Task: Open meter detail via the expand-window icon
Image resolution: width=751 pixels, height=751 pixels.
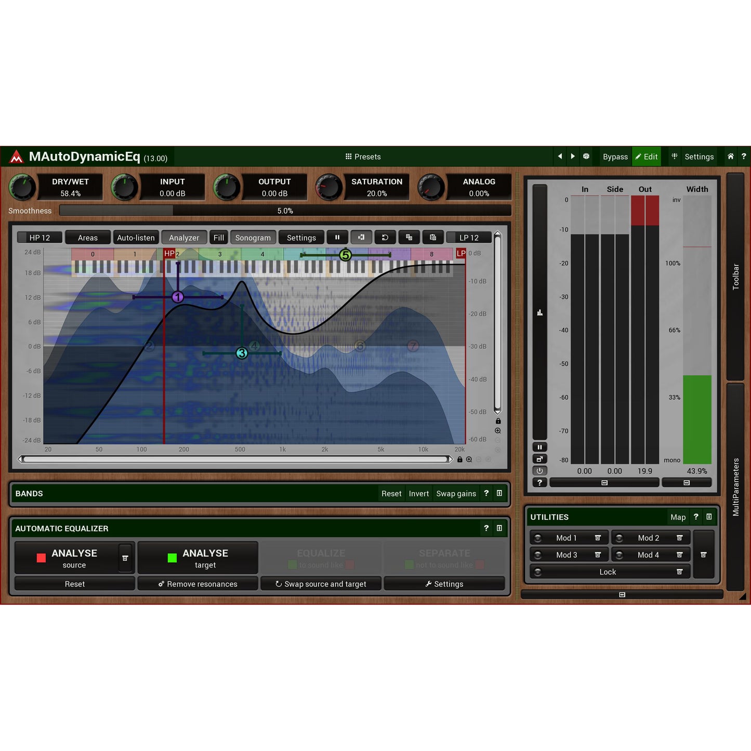Action: tap(540, 459)
